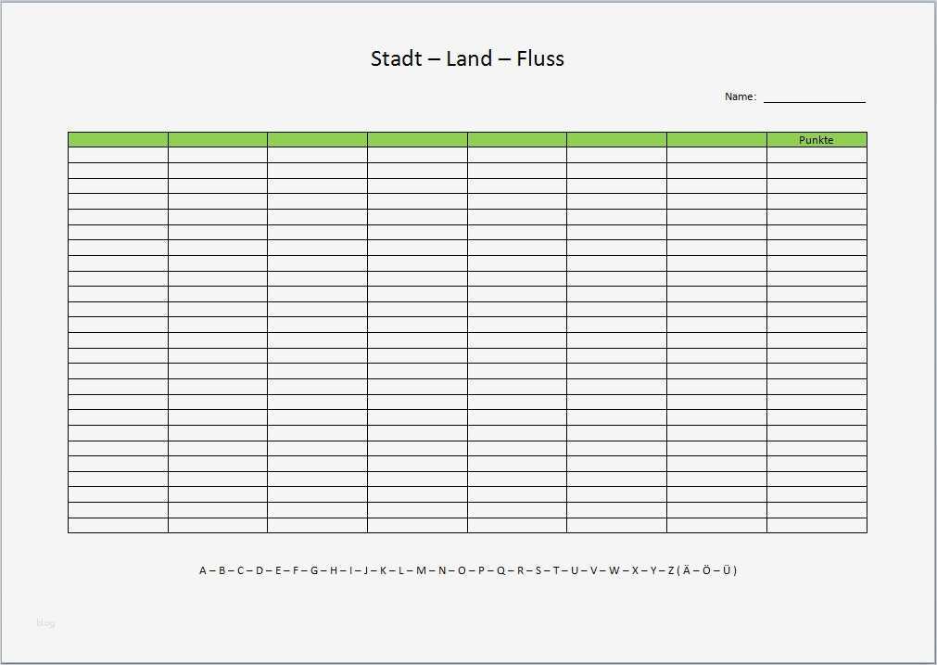This screenshot has width=937, height=665.
Task: Click letter Z in the alphabet row
Action: tap(671, 570)
